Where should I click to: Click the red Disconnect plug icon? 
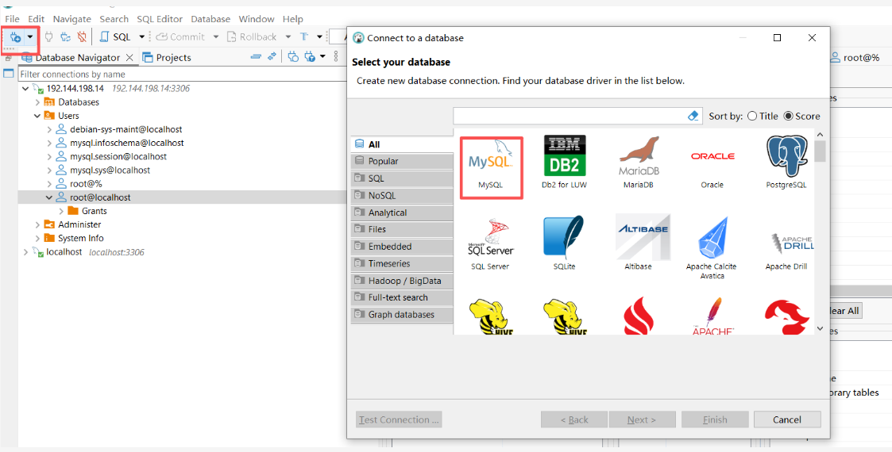point(82,37)
